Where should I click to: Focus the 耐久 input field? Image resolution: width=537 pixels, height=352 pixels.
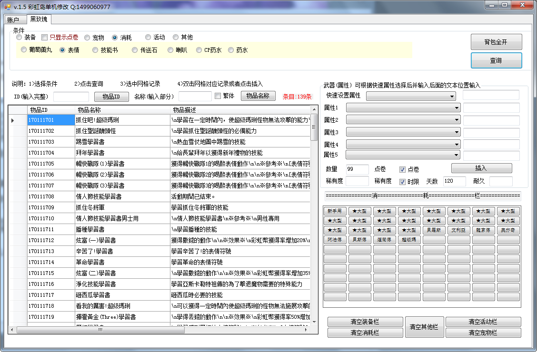(x=501, y=181)
